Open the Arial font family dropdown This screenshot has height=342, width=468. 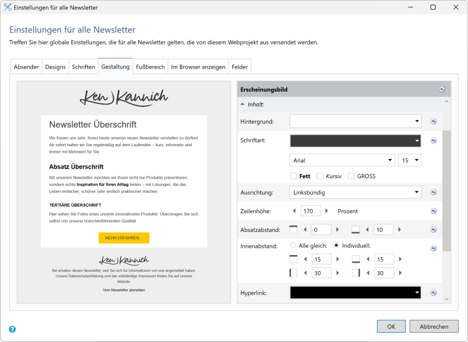point(341,159)
